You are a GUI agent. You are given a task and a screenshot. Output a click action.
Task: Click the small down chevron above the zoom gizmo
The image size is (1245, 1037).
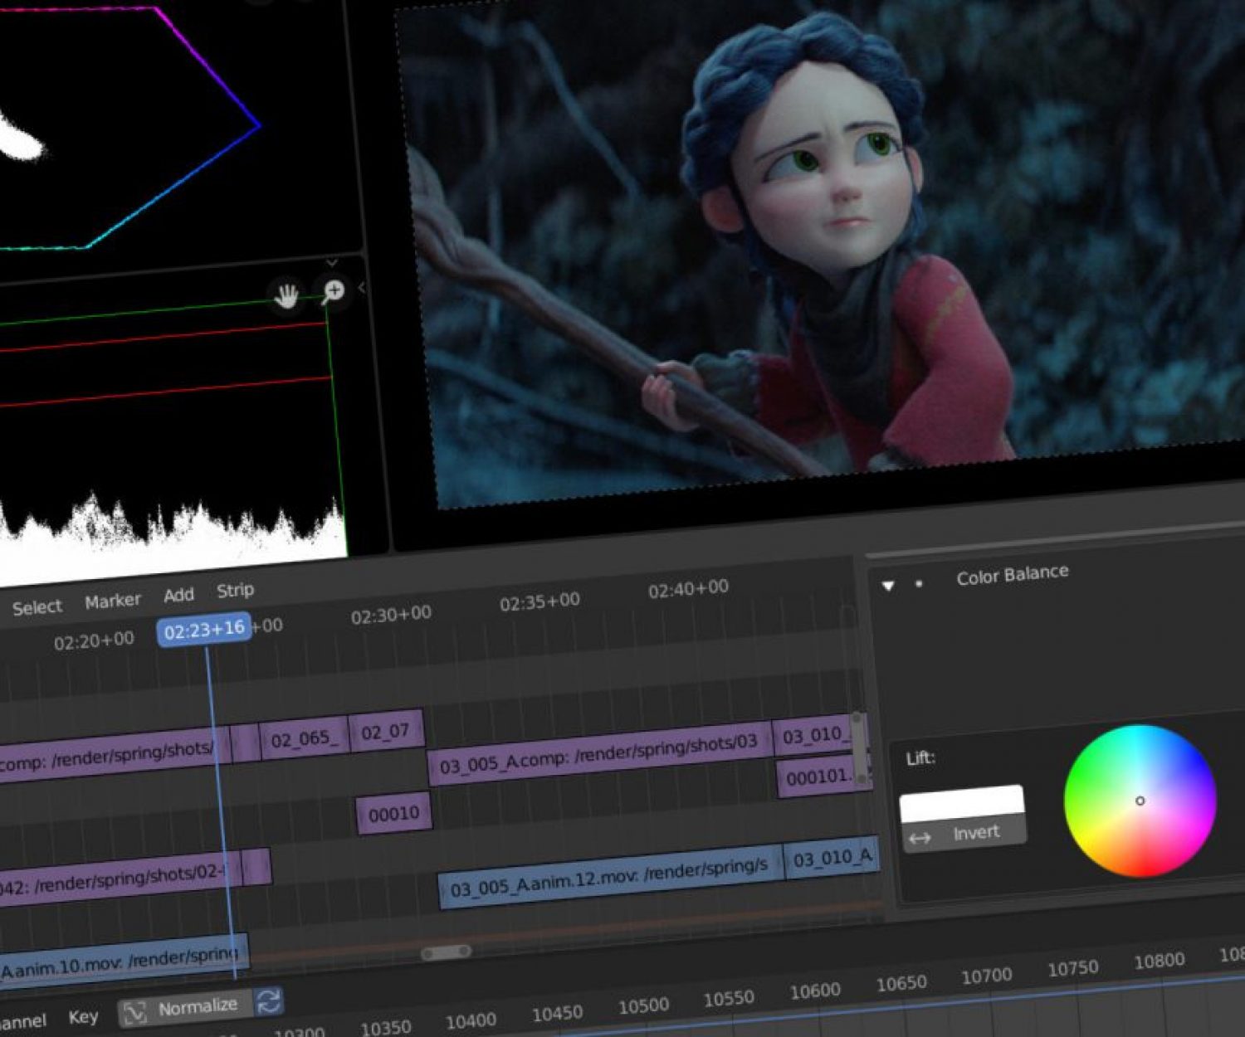(x=332, y=263)
